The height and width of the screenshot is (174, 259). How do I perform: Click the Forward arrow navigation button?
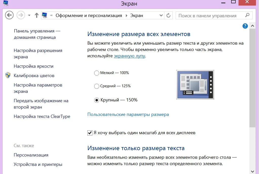(21, 15)
